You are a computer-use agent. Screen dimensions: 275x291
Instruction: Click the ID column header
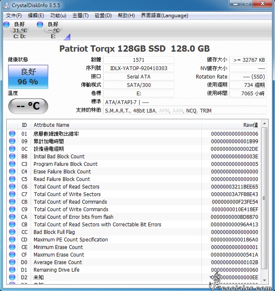(x=24, y=125)
